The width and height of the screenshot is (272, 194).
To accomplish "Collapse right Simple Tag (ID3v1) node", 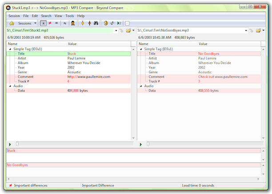I will [141, 49].
